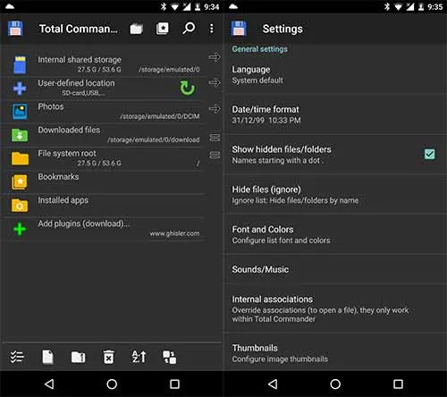Tap the starred Bookmarks folder icon
Viewport: 447px width, 397px height.
coord(20,182)
